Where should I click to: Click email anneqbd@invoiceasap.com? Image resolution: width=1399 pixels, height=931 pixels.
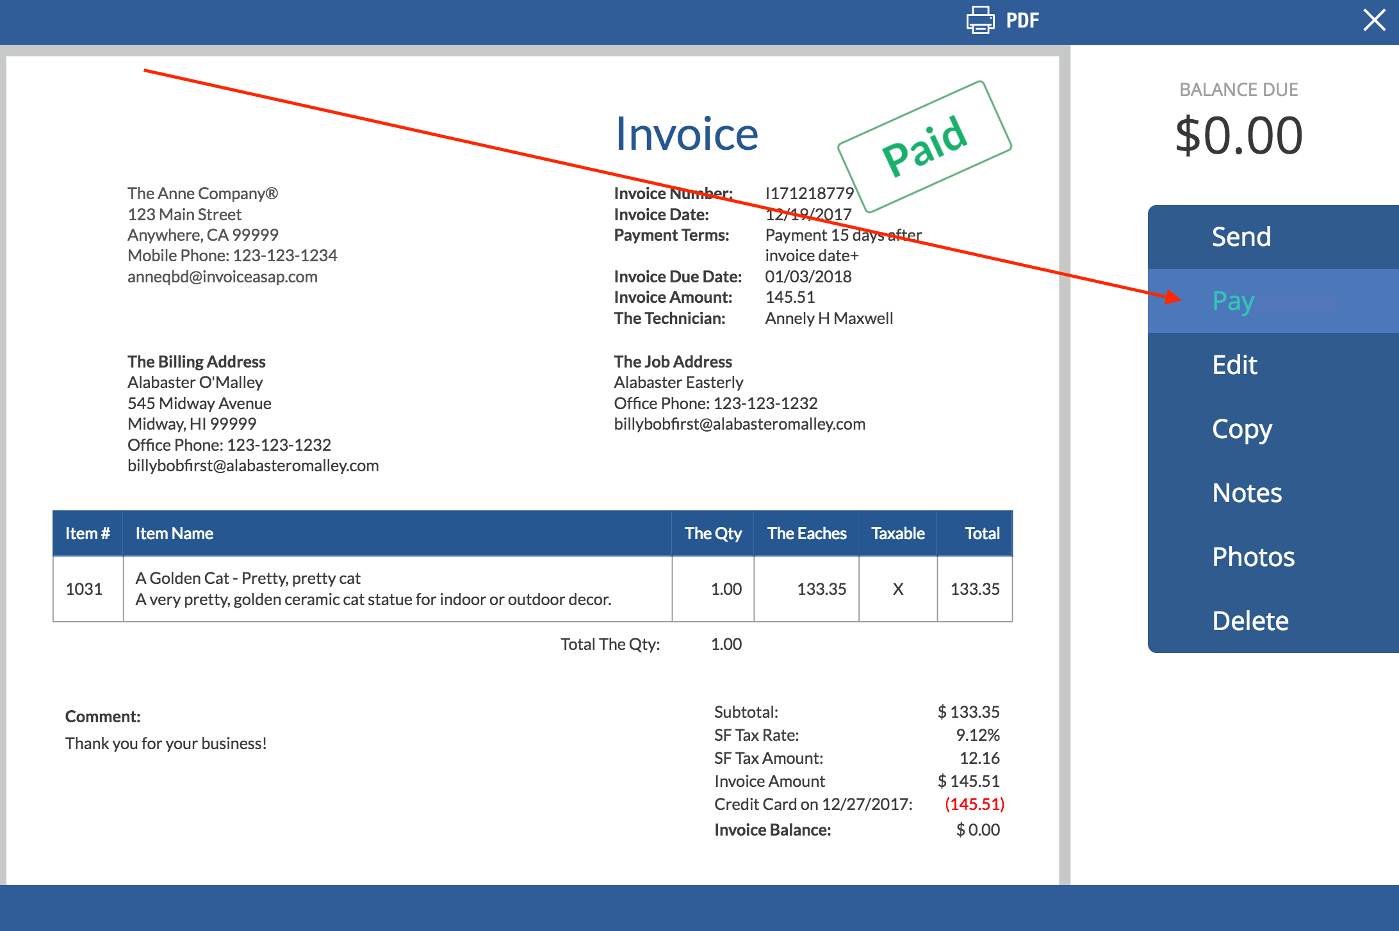coord(222,276)
